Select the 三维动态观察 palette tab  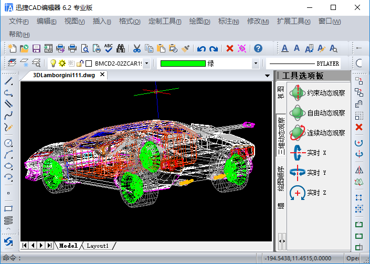281,136
